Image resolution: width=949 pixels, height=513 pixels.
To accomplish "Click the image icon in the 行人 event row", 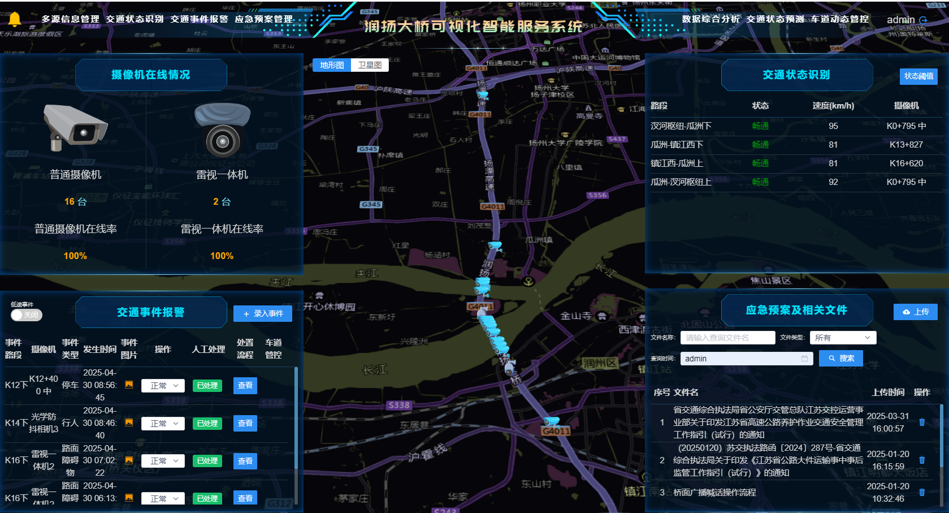I will tap(129, 423).
